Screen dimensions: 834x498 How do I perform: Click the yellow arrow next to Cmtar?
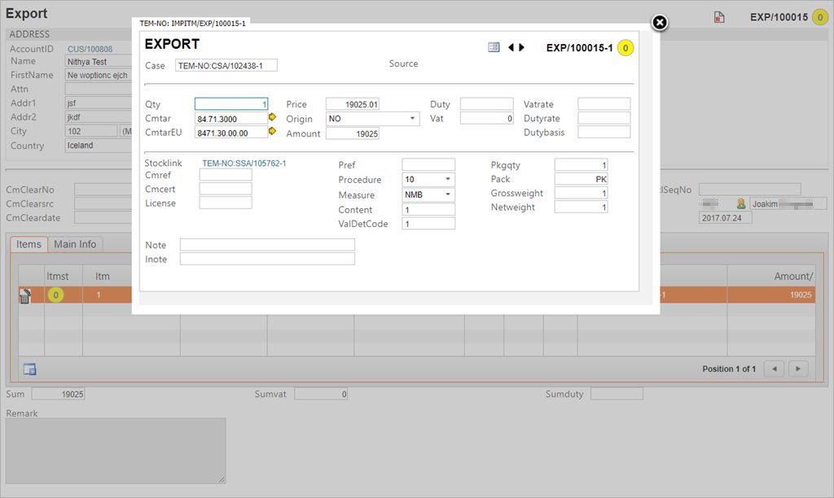273,117
